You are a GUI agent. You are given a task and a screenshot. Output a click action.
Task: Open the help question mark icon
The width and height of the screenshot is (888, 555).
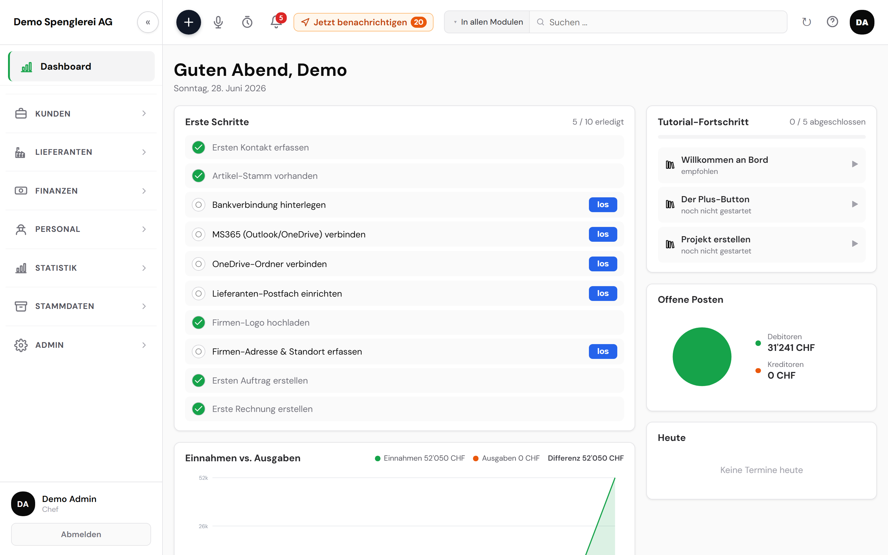(x=832, y=22)
